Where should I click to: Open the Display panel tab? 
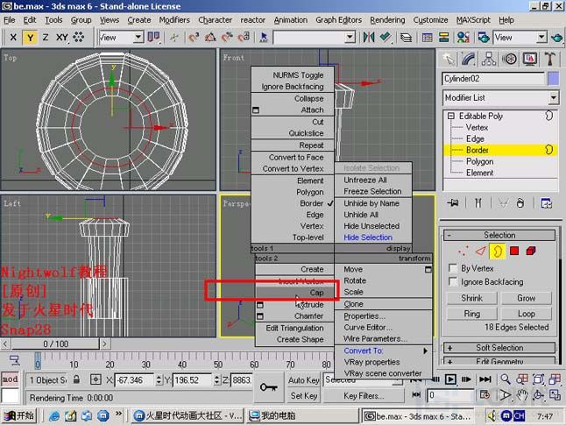[529, 59]
